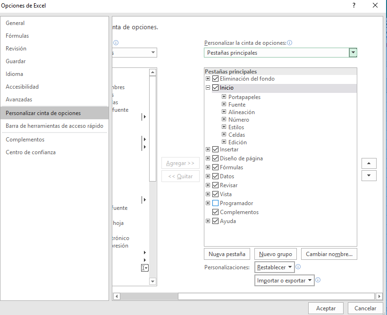Open Pestañas principales dropdown arrow
Screen dimensions: 387x315
[x=353, y=52]
